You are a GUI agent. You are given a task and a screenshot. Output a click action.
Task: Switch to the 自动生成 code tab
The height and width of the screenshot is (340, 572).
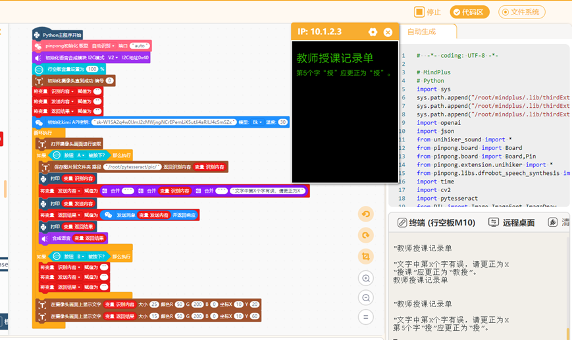tap(422, 32)
